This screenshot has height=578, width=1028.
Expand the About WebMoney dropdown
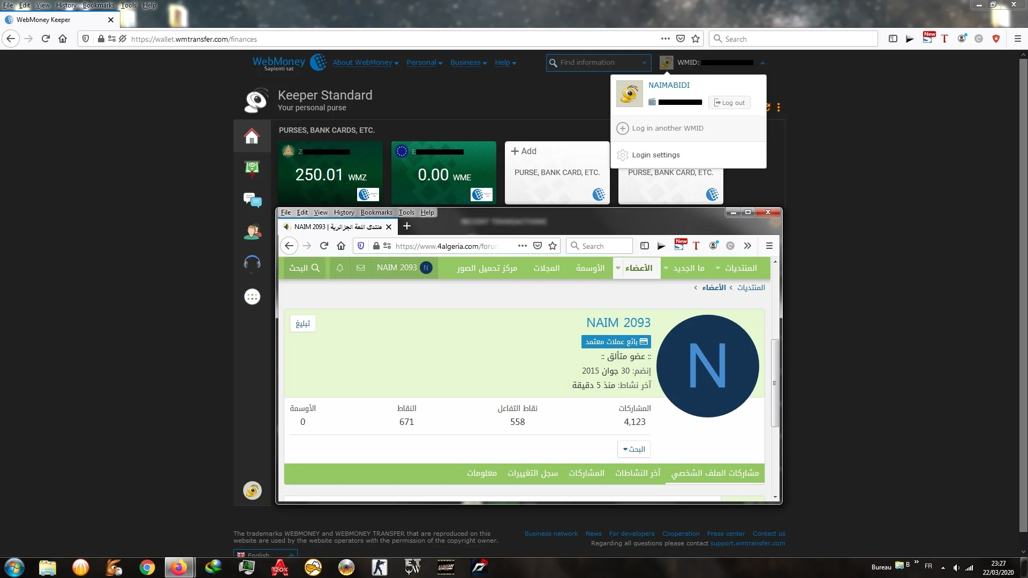365,63
